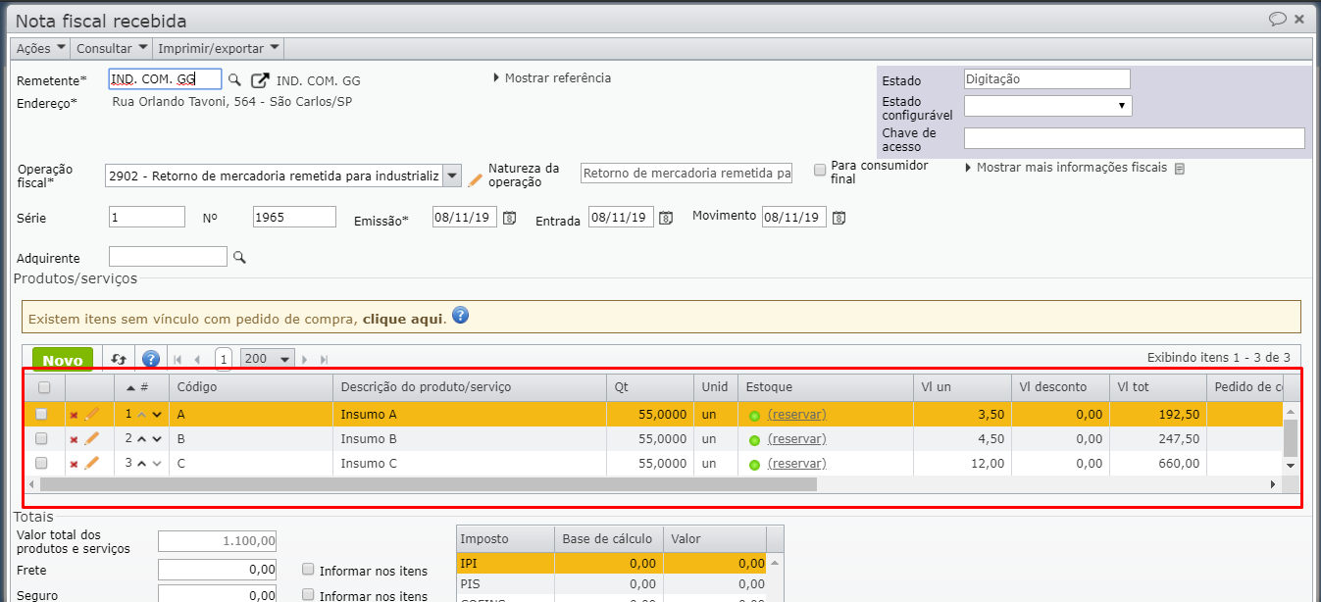Delete the Insumo C row
Image resolution: width=1321 pixels, height=602 pixels.
74,464
